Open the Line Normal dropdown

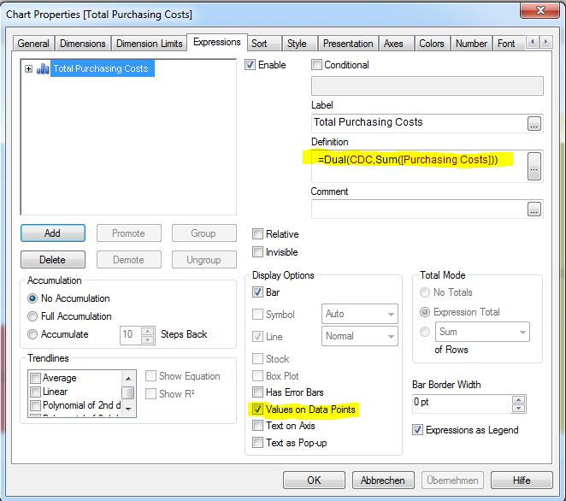tap(360, 336)
